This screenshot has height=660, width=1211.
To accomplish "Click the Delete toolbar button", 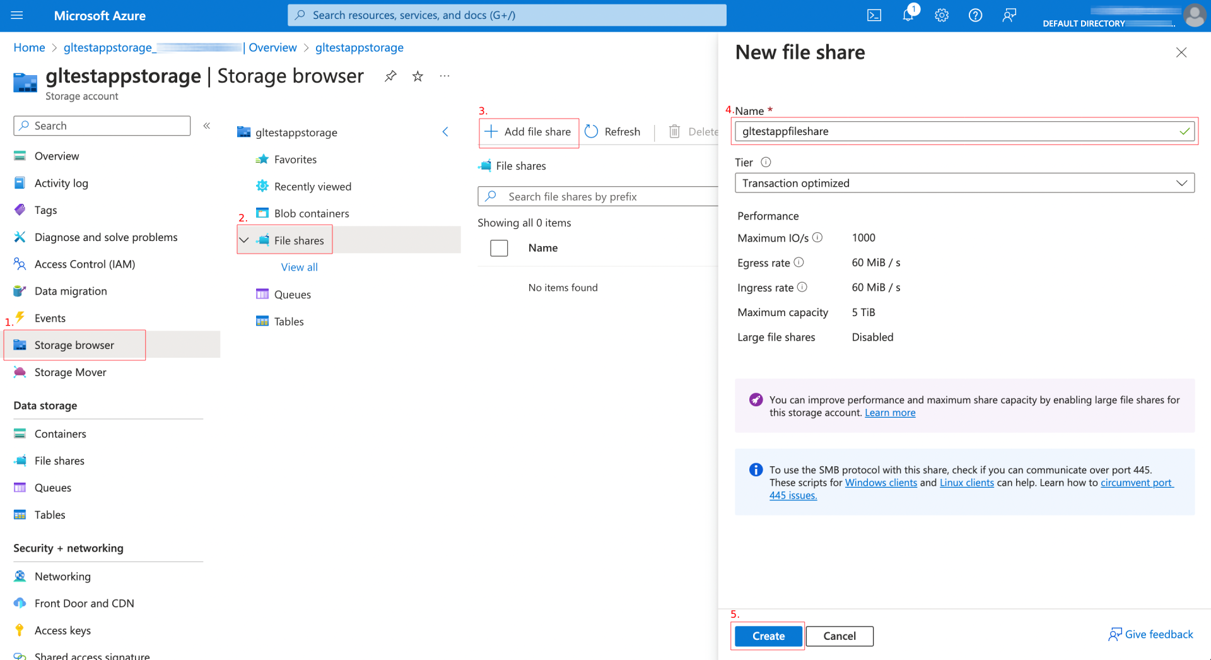I will click(x=693, y=132).
